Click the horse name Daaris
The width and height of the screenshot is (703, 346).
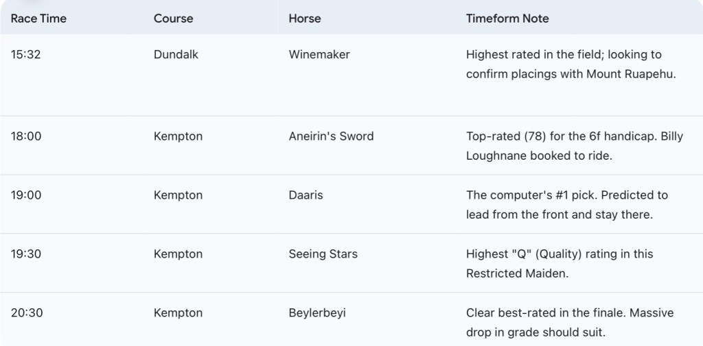pyautogui.click(x=306, y=195)
